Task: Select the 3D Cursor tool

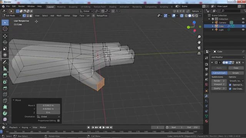Action: [5, 29]
